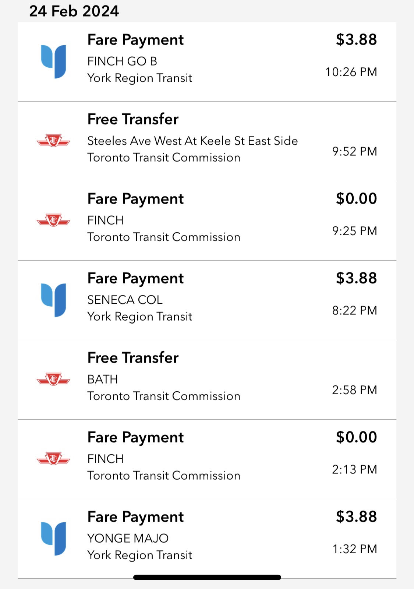
Task: Select the 2:58 PM transfer timestamp
Action: click(x=354, y=390)
